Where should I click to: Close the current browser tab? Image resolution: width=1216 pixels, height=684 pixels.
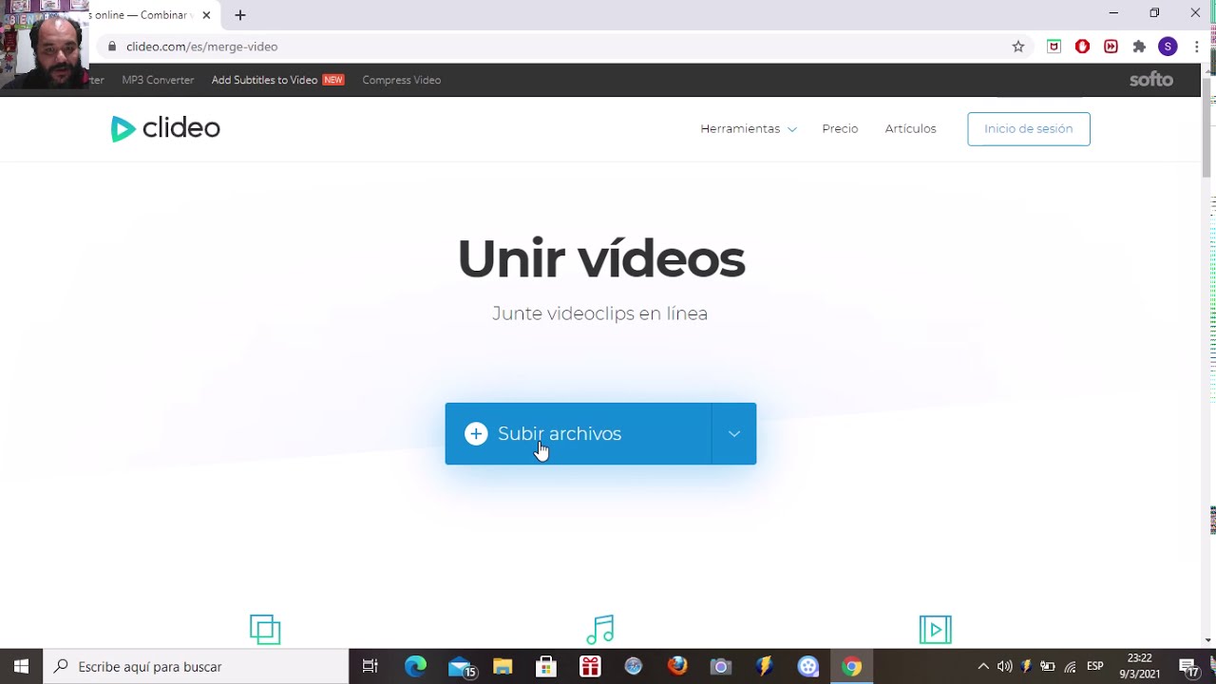(206, 15)
